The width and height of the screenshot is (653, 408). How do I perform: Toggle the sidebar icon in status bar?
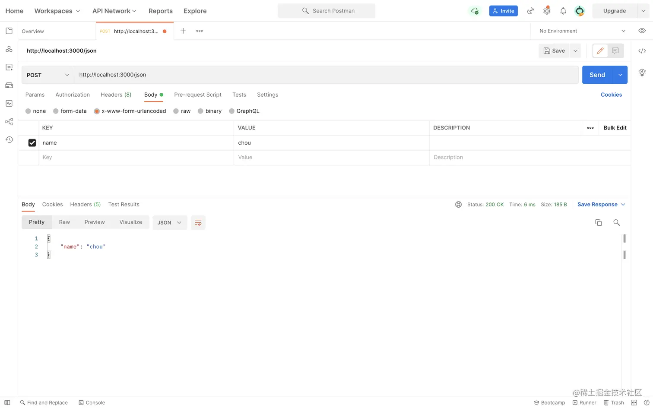pos(7,402)
